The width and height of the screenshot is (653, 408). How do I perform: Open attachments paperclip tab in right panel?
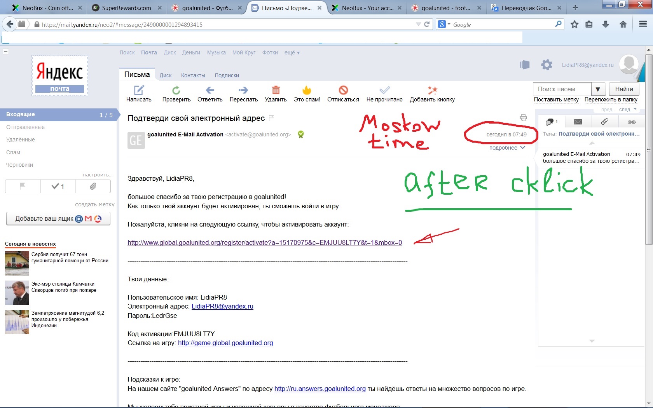(604, 122)
